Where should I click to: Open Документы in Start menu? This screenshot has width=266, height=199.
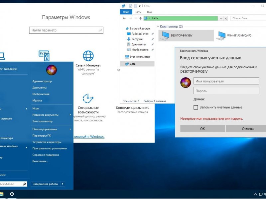click(x=39, y=88)
